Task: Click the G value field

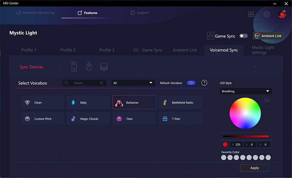Action: click(250, 145)
